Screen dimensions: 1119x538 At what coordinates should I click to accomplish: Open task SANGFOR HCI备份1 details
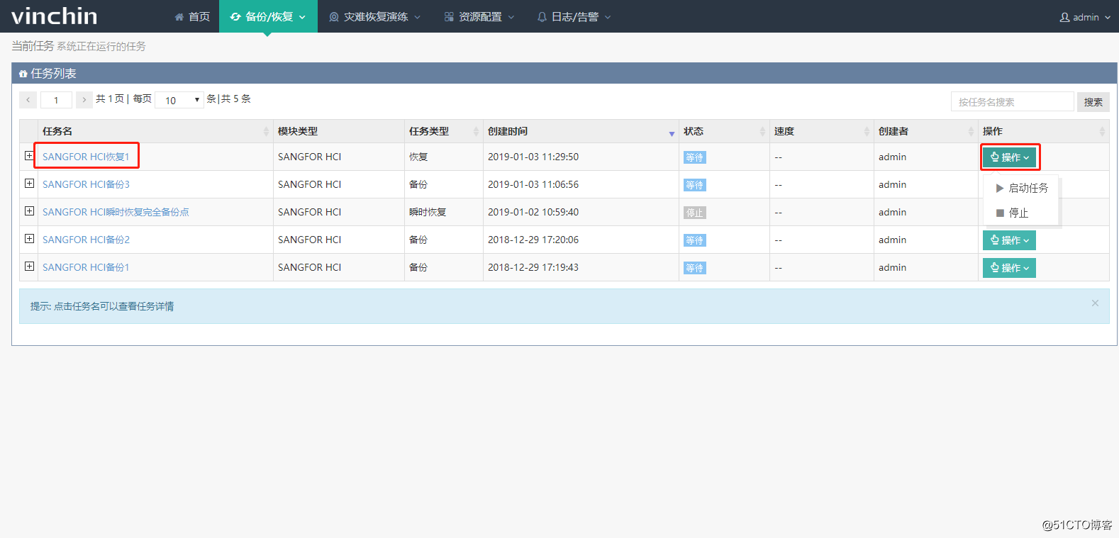tap(86, 267)
